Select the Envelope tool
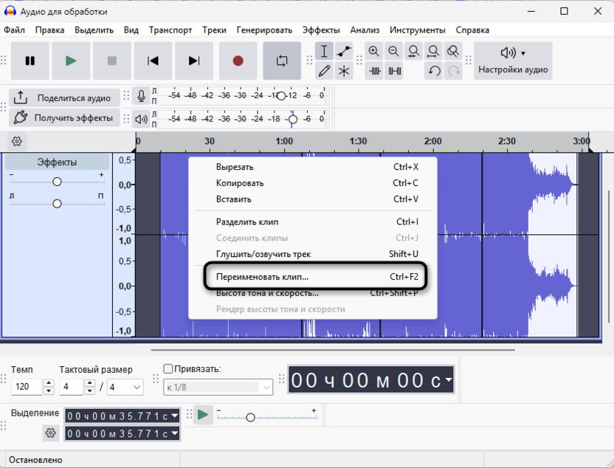The image size is (614, 468). click(x=343, y=52)
